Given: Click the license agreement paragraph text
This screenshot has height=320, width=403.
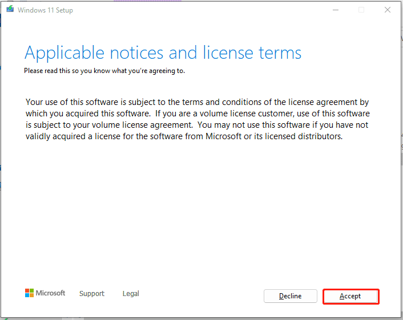Looking at the screenshot, I should pos(198,119).
